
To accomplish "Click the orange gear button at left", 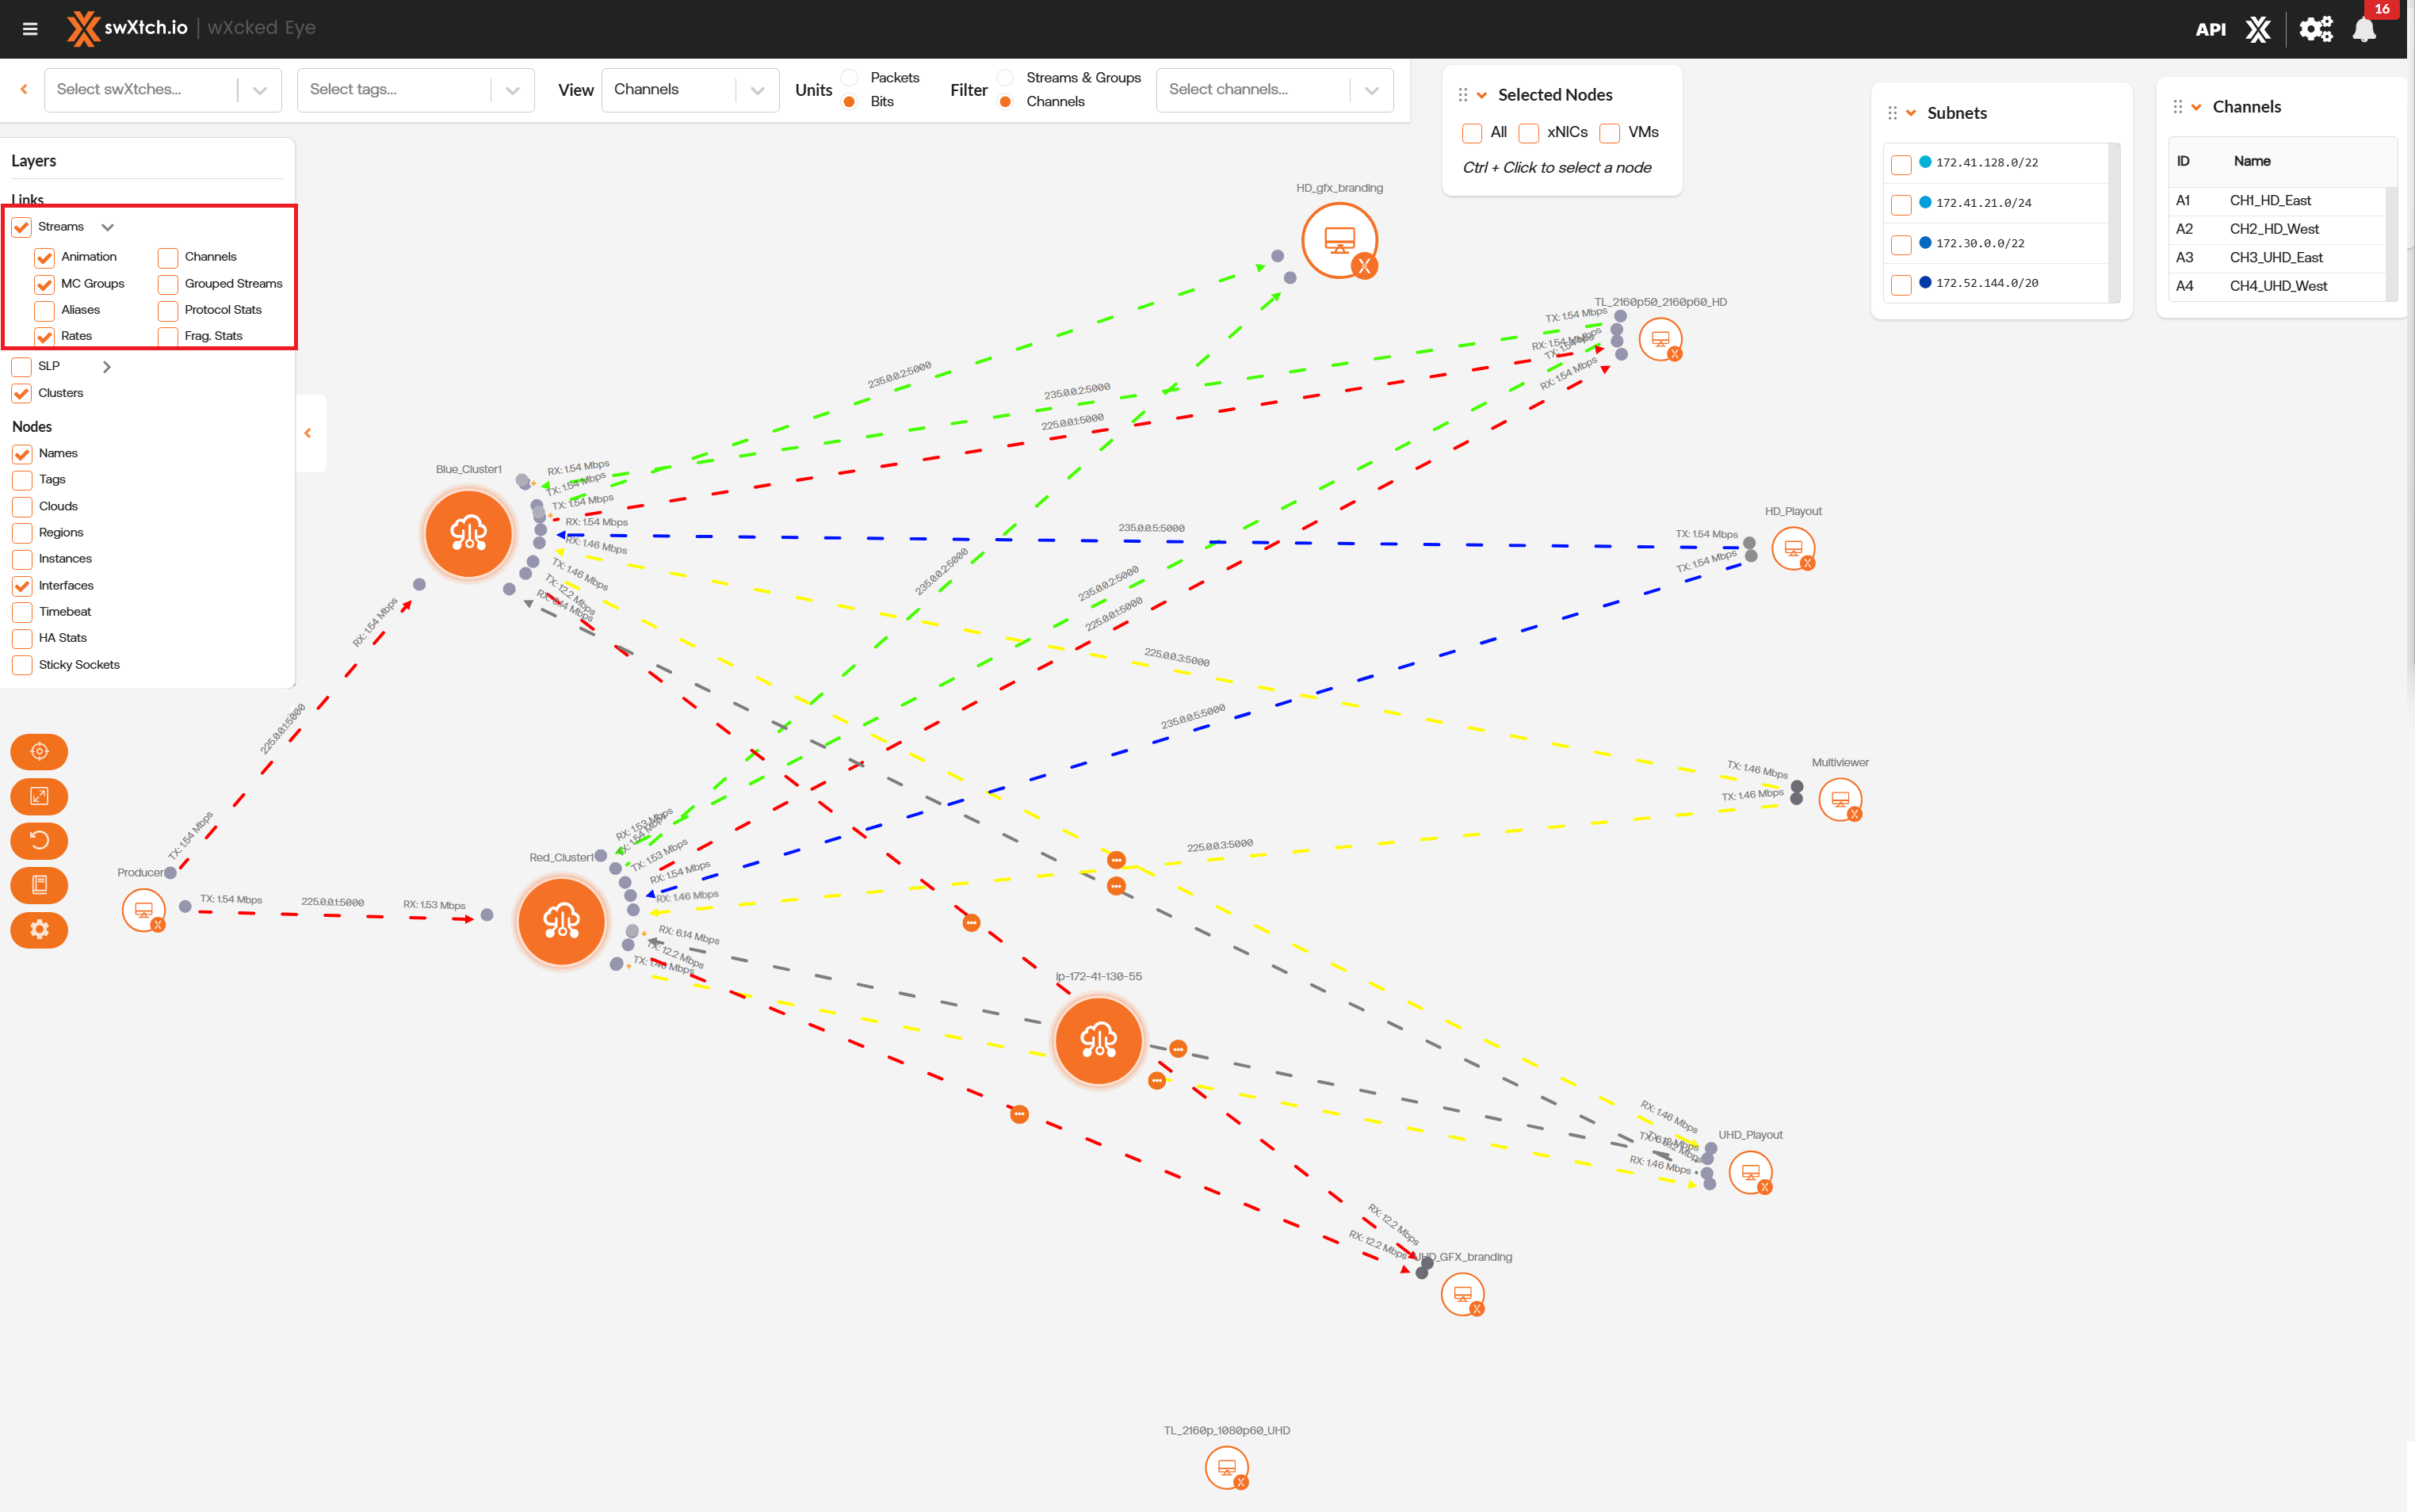I will pyautogui.click(x=39, y=930).
